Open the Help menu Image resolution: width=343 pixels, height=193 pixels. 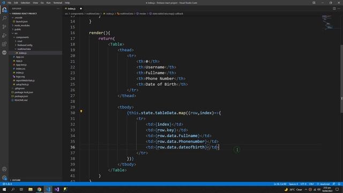(x=68, y=3)
